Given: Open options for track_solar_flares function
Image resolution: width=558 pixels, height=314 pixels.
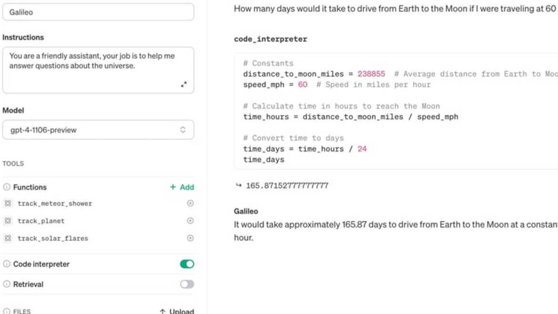Looking at the screenshot, I should coord(190,238).
